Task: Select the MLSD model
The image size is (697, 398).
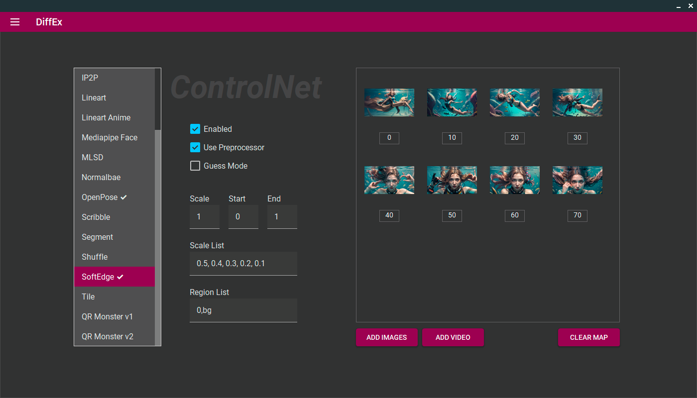Action: [115, 157]
